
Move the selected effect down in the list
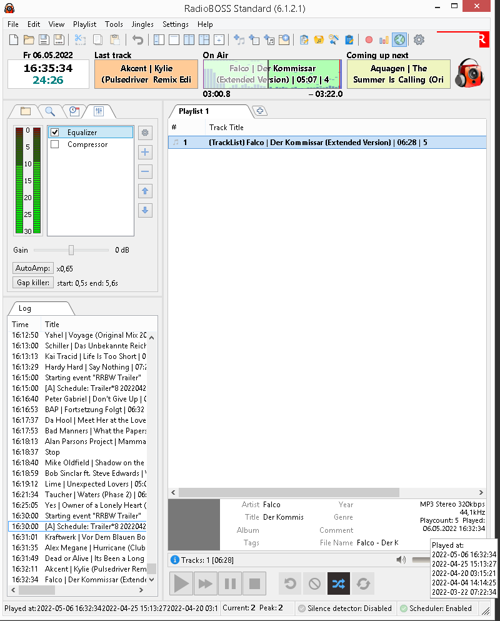(145, 210)
